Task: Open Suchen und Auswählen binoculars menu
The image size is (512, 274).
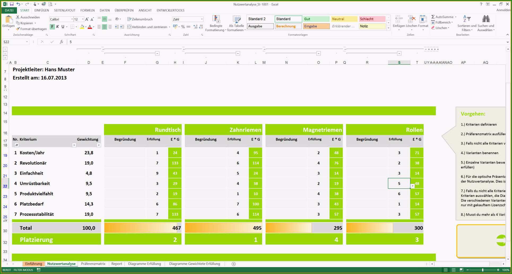Action: click(486, 23)
